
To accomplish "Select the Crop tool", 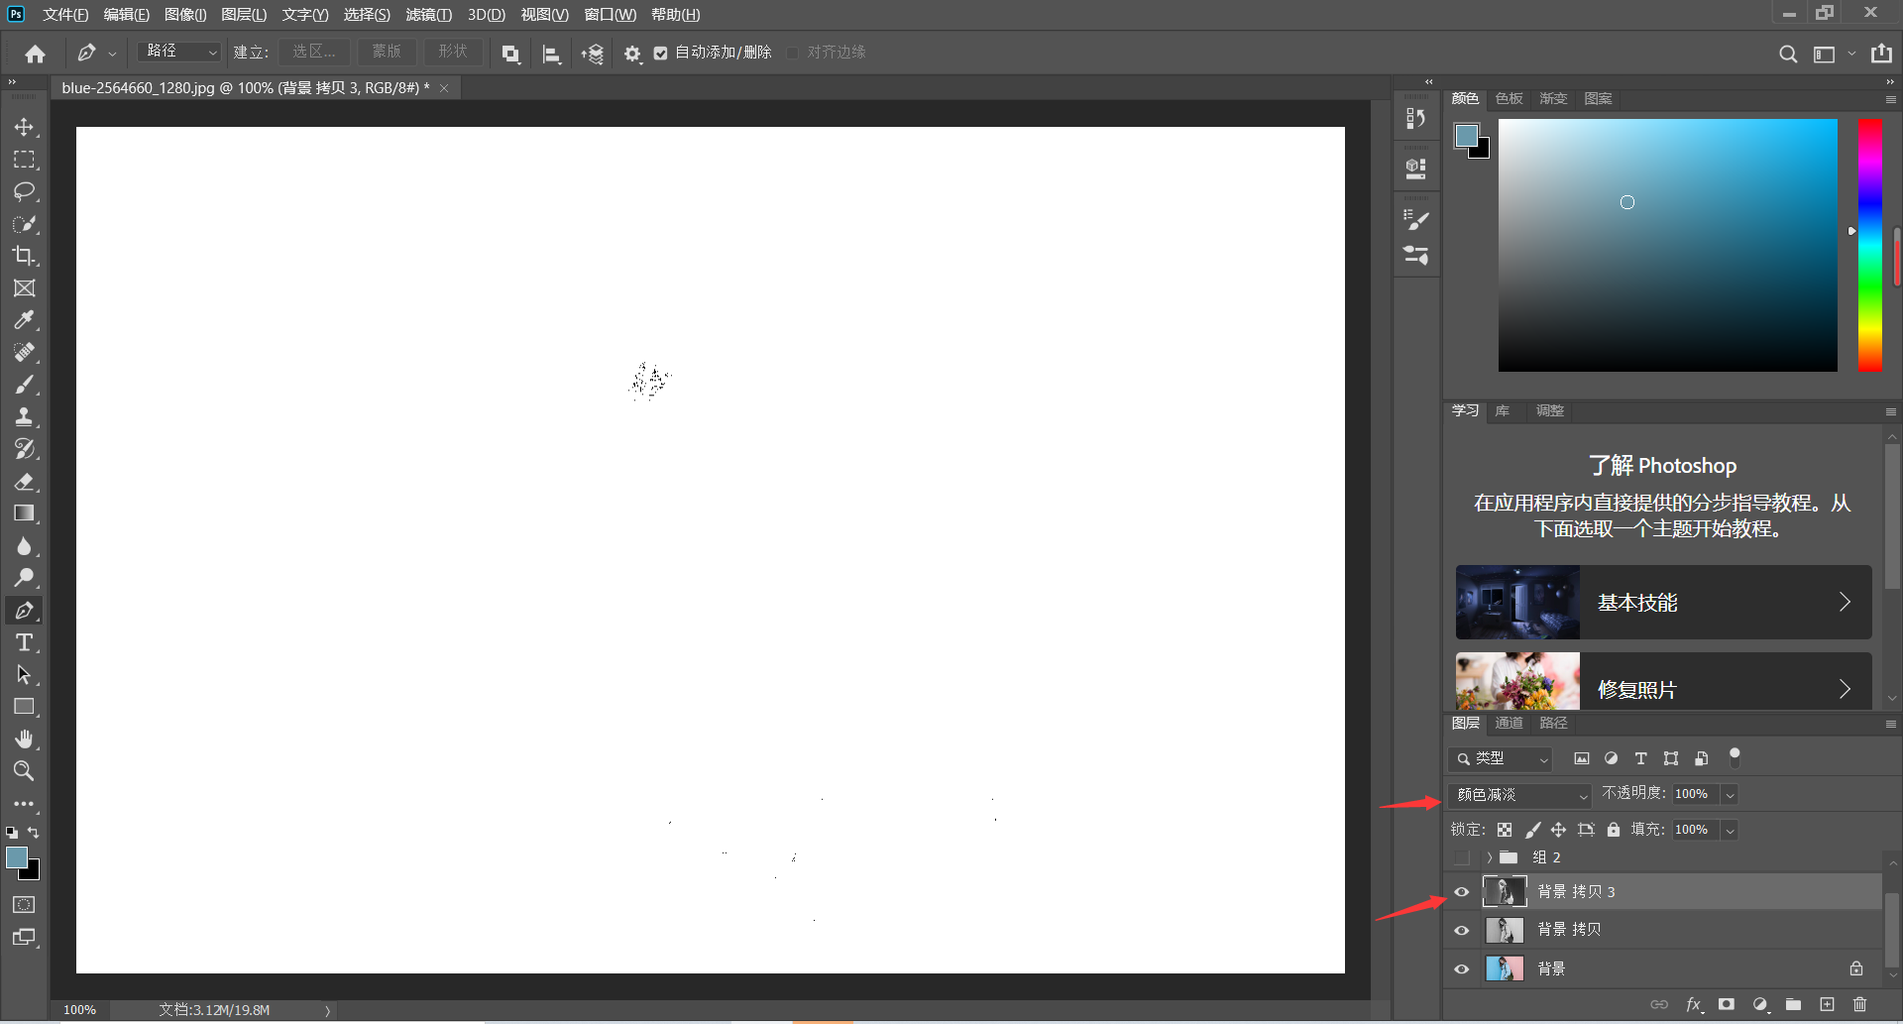I will [x=24, y=256].
